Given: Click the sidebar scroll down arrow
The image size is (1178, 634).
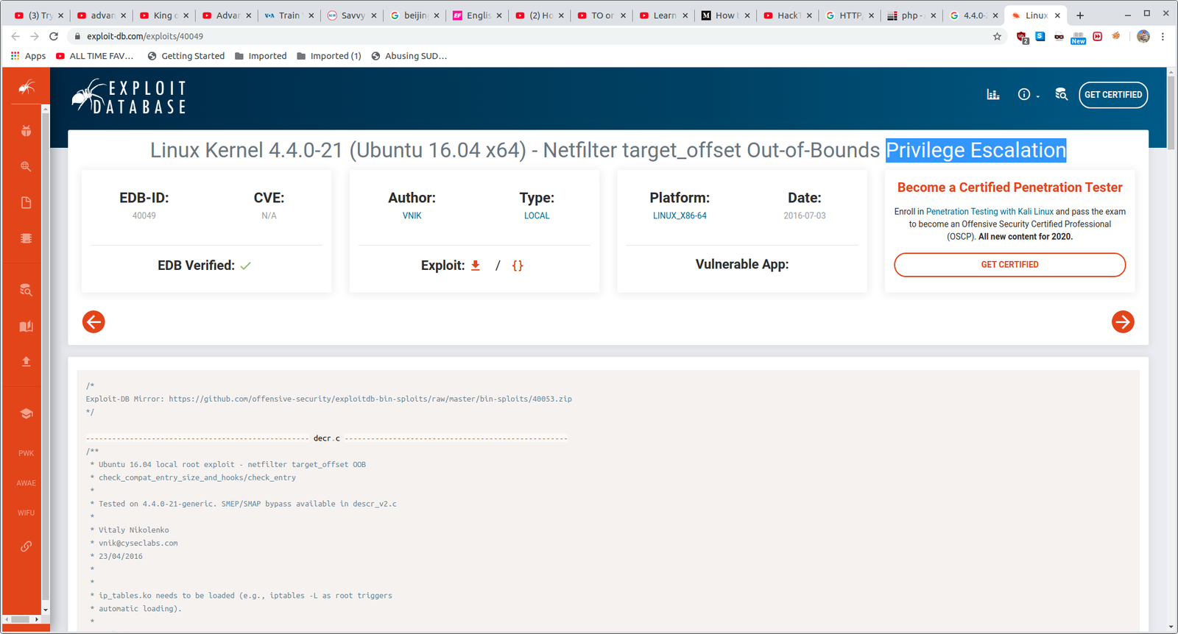Looking at the screenshot, I should [x=46, y=610].
